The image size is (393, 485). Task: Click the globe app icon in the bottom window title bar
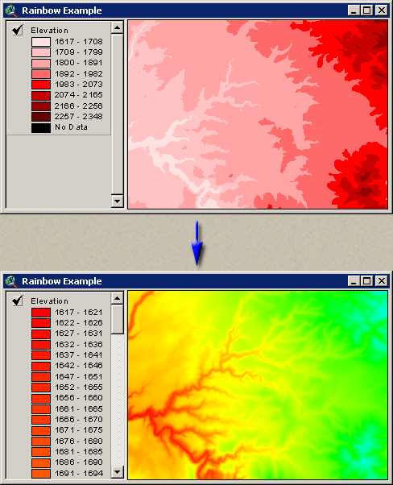11,281
